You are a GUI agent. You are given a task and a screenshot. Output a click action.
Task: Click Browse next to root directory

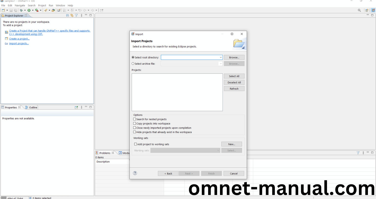(x=234, y=57)
